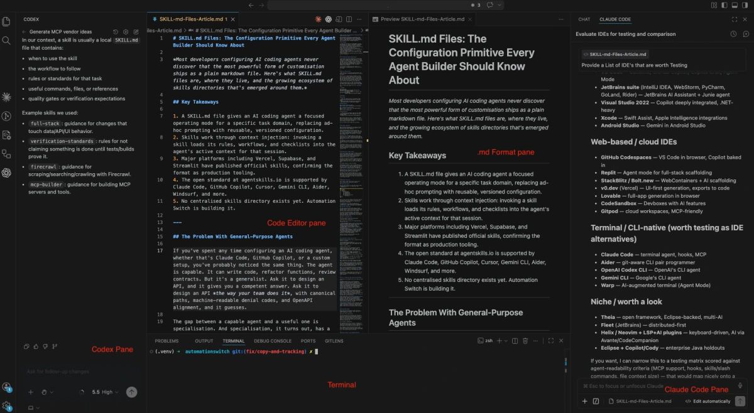Kill the terminal with trash icon
This screenshot has width=754, height=413.
525,341
